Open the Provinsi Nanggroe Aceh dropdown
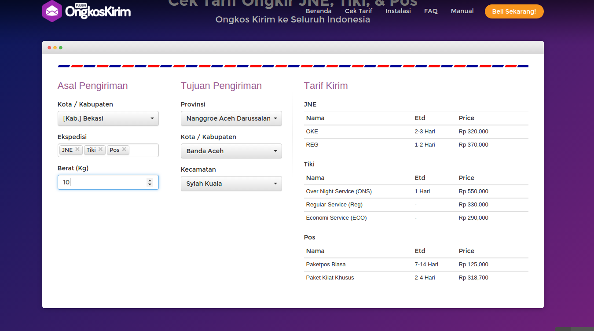The image size is (594, 331). 231,118
